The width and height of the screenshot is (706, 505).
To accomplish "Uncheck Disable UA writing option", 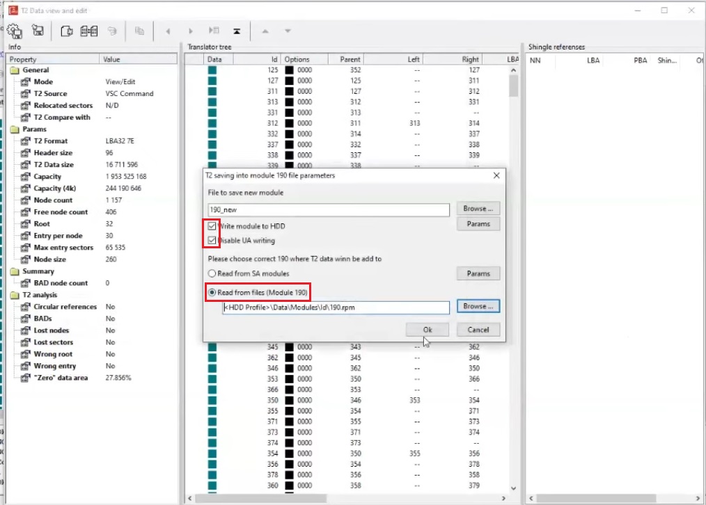I will 213,241.
